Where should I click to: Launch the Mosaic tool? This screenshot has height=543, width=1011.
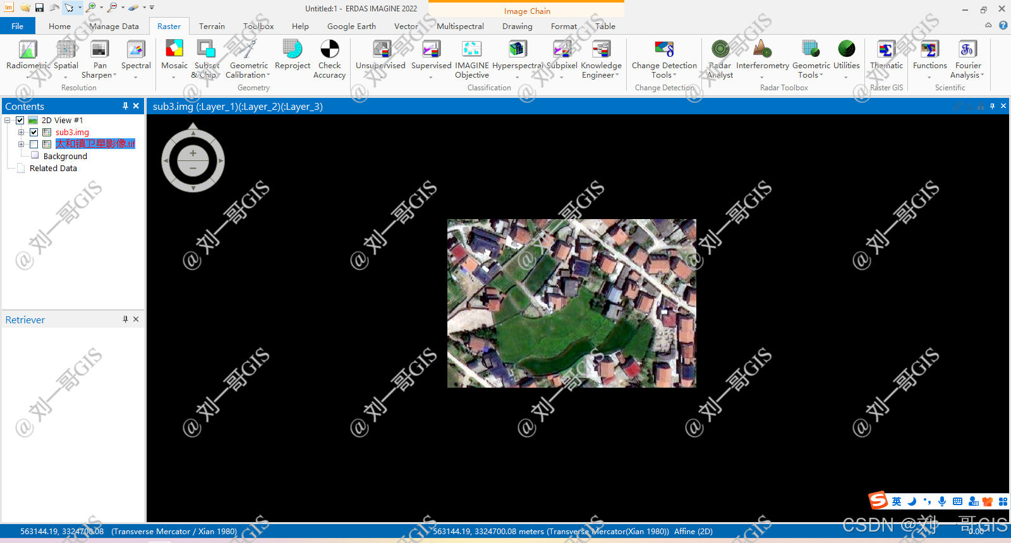pyautogui.click(x=174, y=58)
